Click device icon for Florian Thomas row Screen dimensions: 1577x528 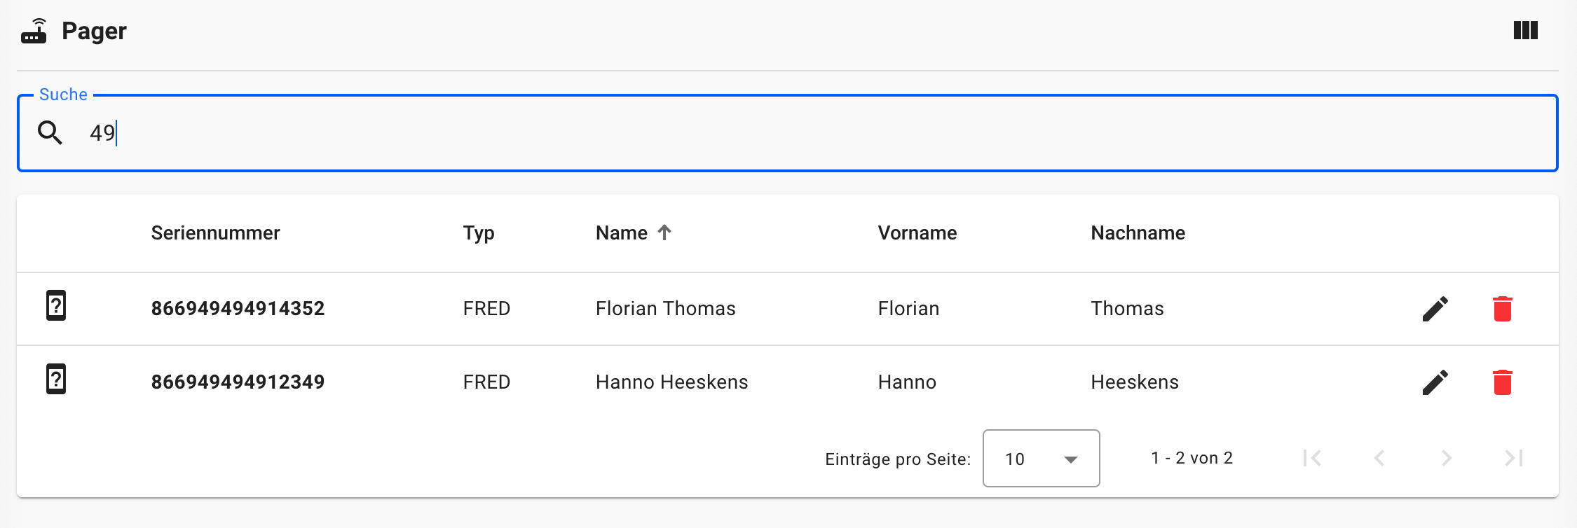click(56, 305)
